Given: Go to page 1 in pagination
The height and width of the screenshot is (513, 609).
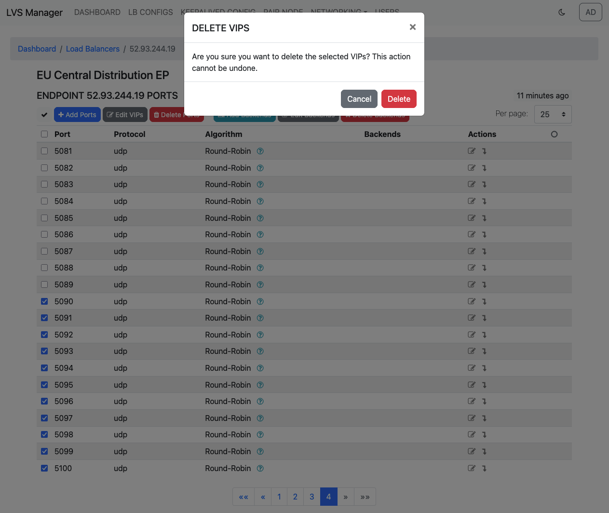Looking at the screenshot, I should coord(279,497).
